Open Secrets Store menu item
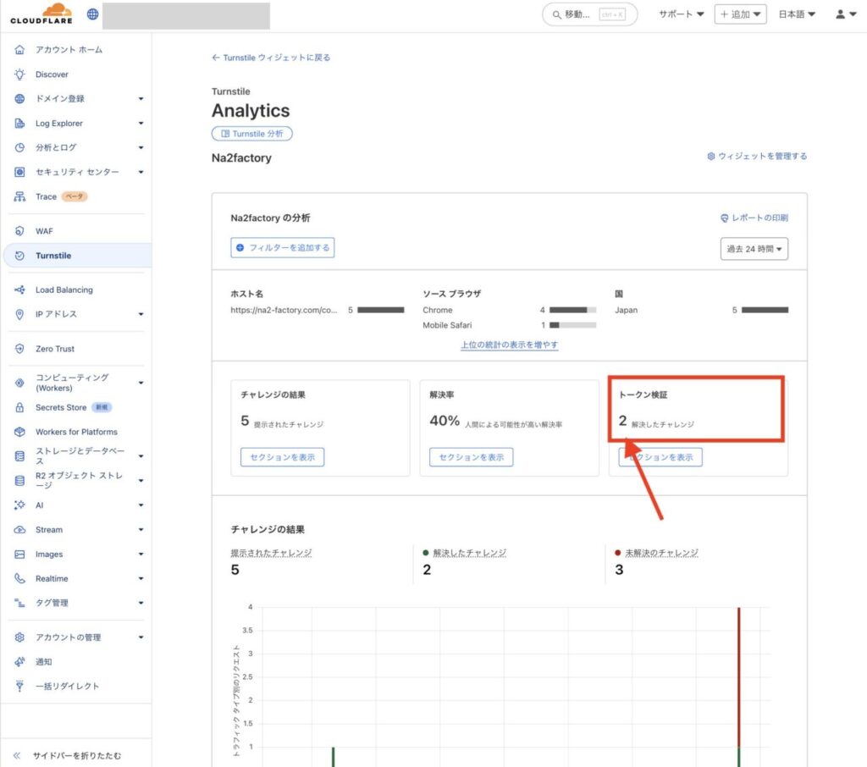867x767 pixels. click(61, 407)
